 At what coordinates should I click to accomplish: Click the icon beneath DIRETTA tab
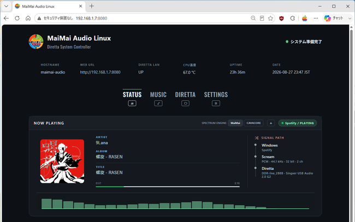click(185, 103)
